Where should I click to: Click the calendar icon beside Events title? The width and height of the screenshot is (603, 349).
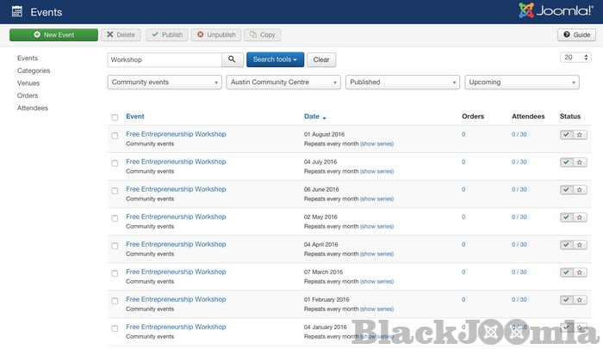click(16, 12)
